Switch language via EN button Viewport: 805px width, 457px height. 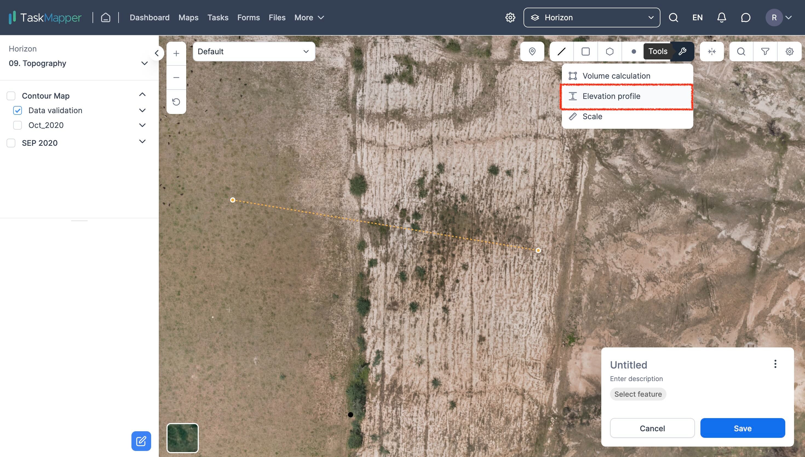pyautogui.click(x=697, y=18)
